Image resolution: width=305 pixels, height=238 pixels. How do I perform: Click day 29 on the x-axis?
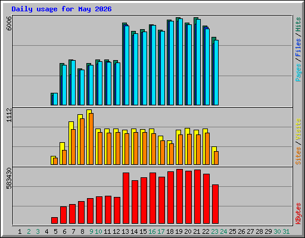268,231
